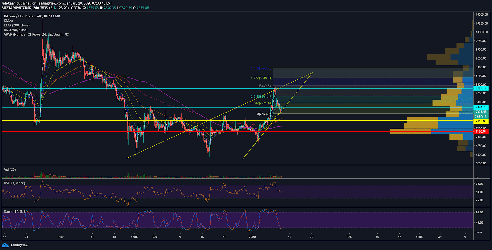Screen dimensions: 492x250
Task: Click the 'Bitcoin / U.S. Dollar, 240, BITSTAMP' legend title
Action: [32, 16]
